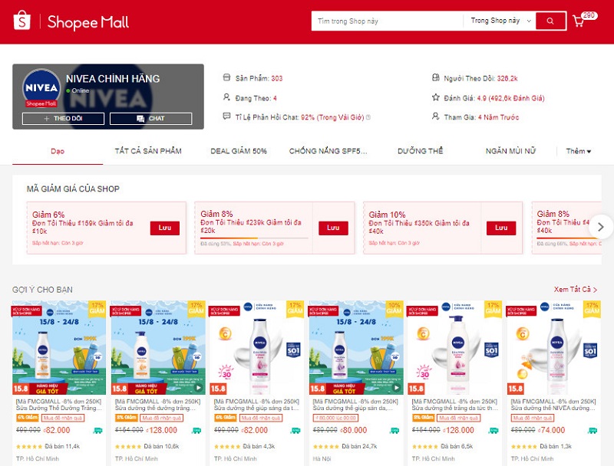Click the Shopee Mall logo
The width and height of the screenshot is (614, 466).
coord(71,21)
